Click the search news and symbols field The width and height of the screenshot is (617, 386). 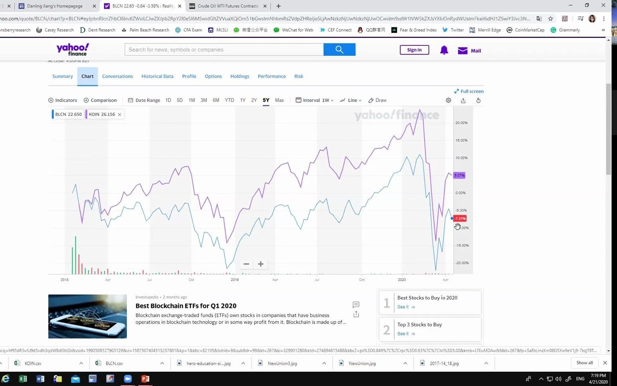[224, 49]
